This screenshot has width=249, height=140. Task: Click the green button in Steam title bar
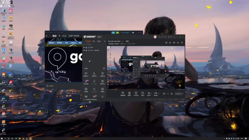pyautogui.click(x=117, y=33)
